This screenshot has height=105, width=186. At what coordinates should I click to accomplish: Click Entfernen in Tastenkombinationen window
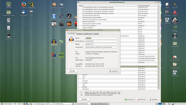point(142,99)
